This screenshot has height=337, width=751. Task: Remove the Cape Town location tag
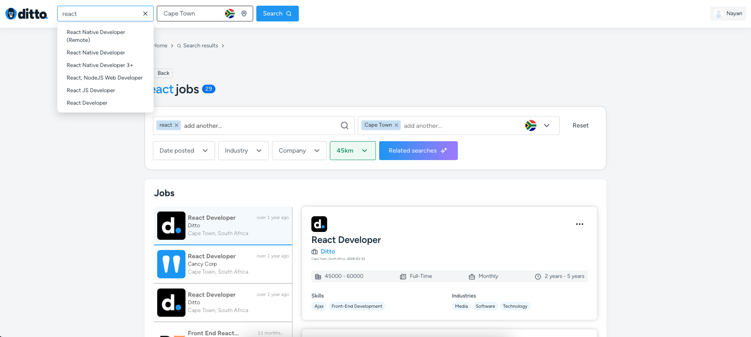pyautogui.click(x=396, y=125)
